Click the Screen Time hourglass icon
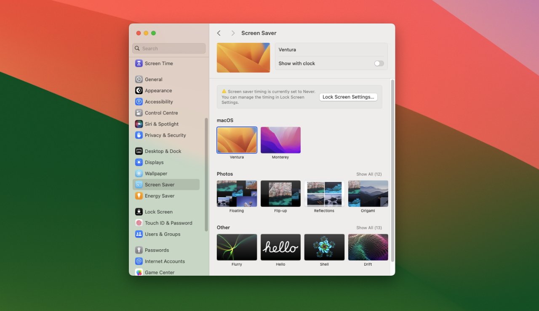The image size is (539, 311). point(139,63)
